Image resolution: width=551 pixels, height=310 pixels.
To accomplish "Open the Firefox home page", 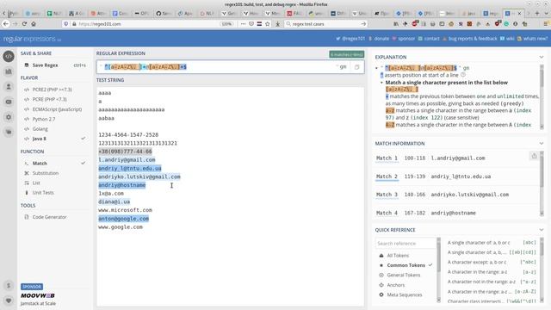I will coord(34,24).
